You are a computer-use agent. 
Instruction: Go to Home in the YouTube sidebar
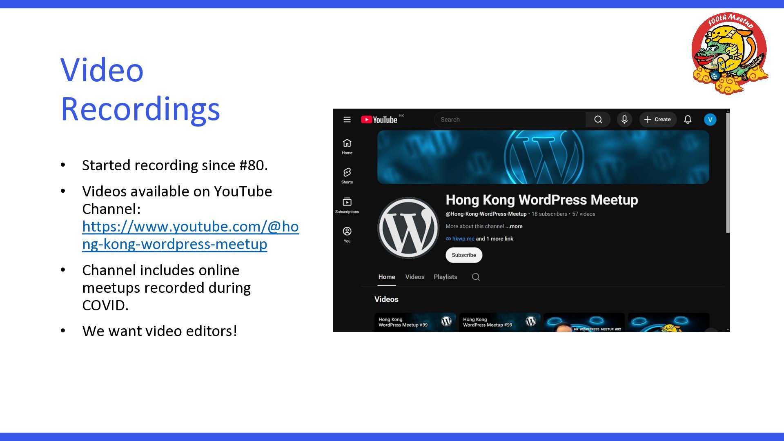[x=347, y=146]
